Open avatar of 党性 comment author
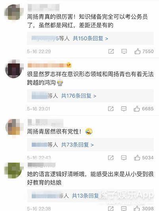This screenshot has width=159, height=211. click(x=14, y=127)
